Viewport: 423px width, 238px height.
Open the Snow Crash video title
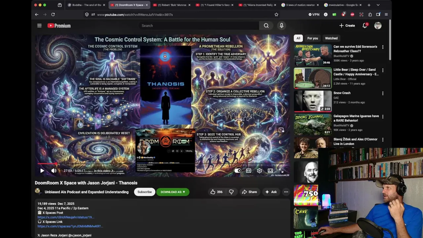click(342, 93)
